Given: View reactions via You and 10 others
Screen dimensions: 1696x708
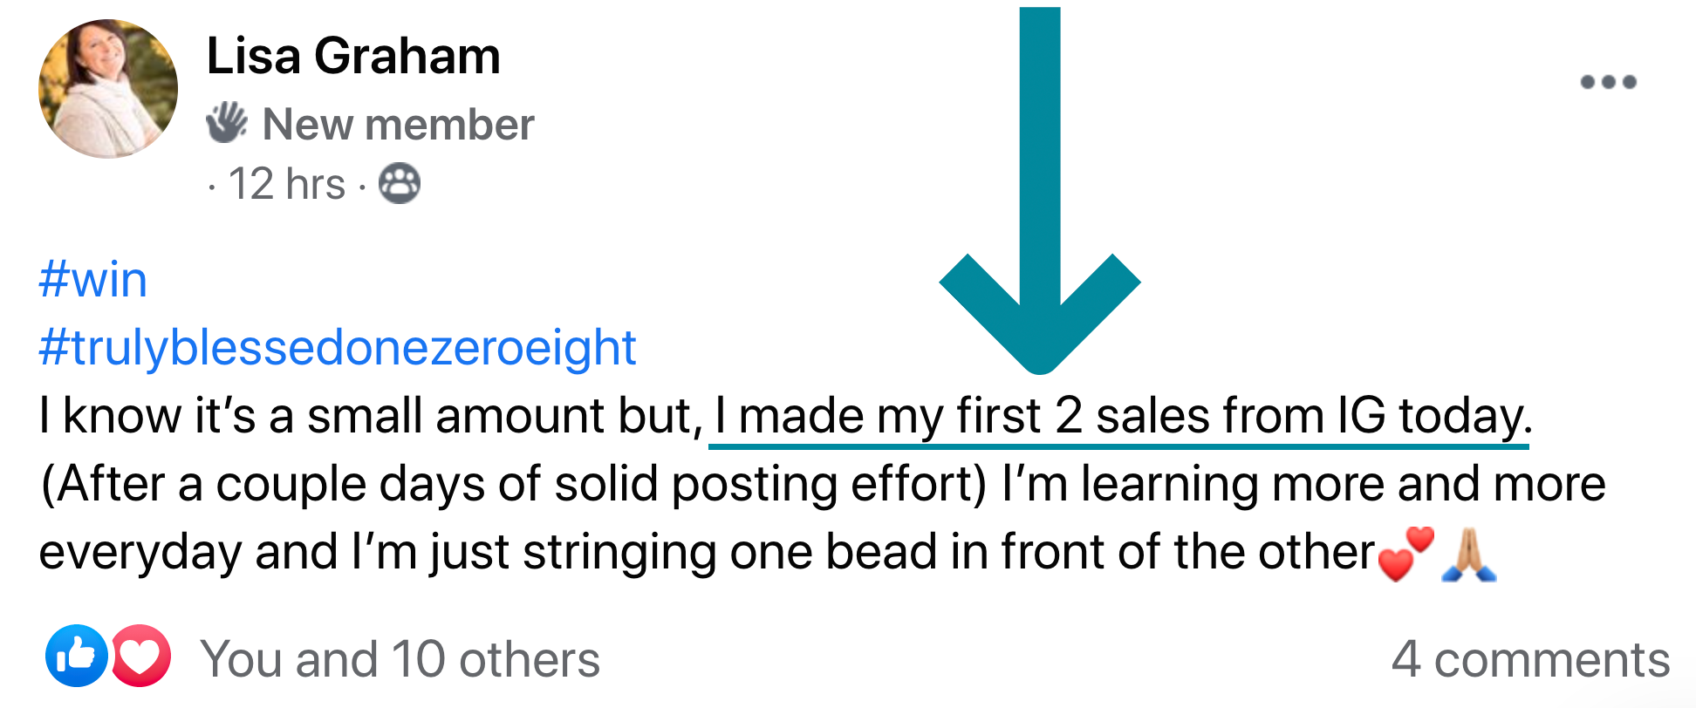Looking at the screenshot, I should [400, 659].
